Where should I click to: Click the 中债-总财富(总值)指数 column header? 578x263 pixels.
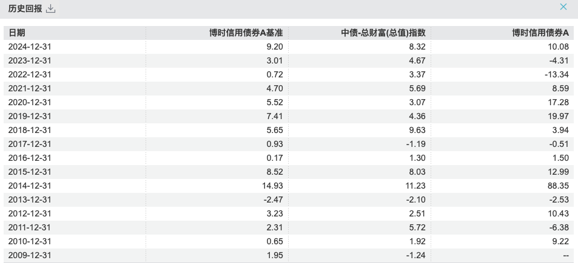click(x=383, y=33)
